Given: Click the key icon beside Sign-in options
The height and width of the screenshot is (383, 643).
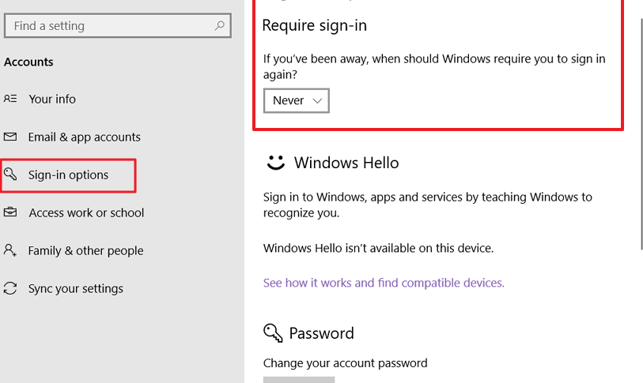Looking at the screenshot, I should click(x=10, y=174).
